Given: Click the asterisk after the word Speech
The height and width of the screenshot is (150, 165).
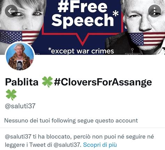Looking at the screenshot, I should click(x=116, y=13).
